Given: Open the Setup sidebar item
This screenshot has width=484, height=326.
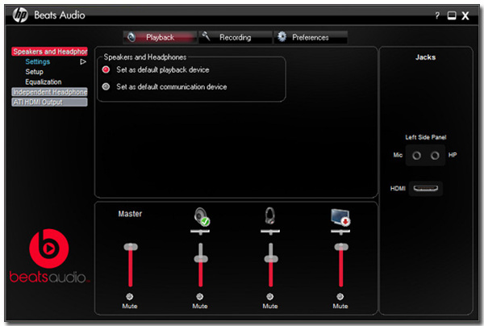Looking at the screenshot, I should [34, 72].
